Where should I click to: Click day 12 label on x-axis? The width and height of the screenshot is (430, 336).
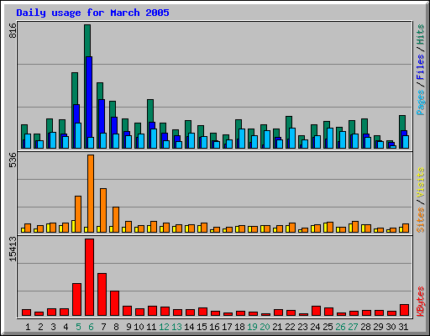(x=164, y=327)
